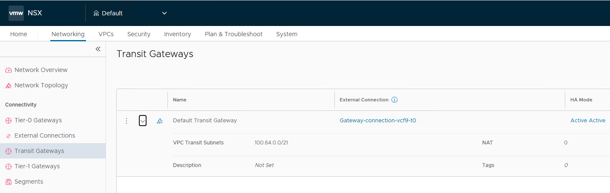Viewport: 610px width, 193px height.
Task: Click the Tier-1 Gateways icon
Action: pyautogui.click(x=9, y=167)
